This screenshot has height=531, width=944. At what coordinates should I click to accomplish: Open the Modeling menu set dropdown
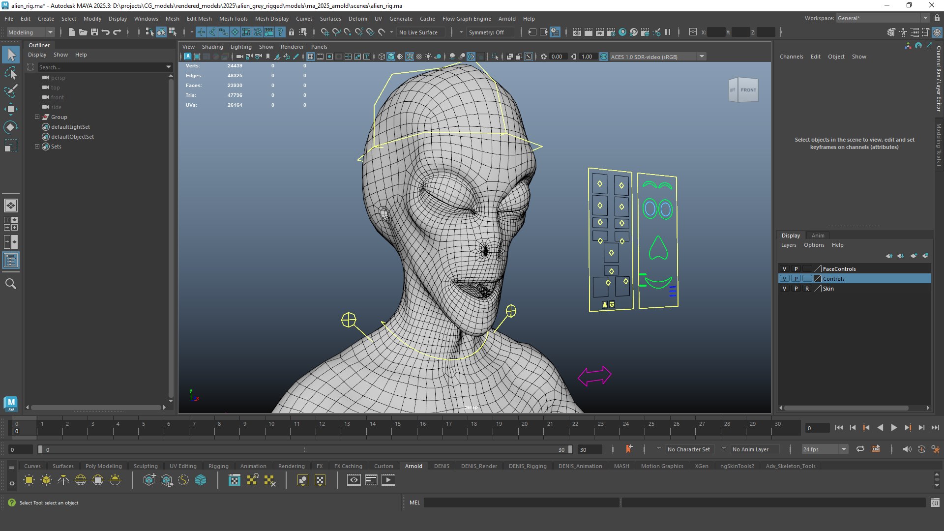[30, 32]
